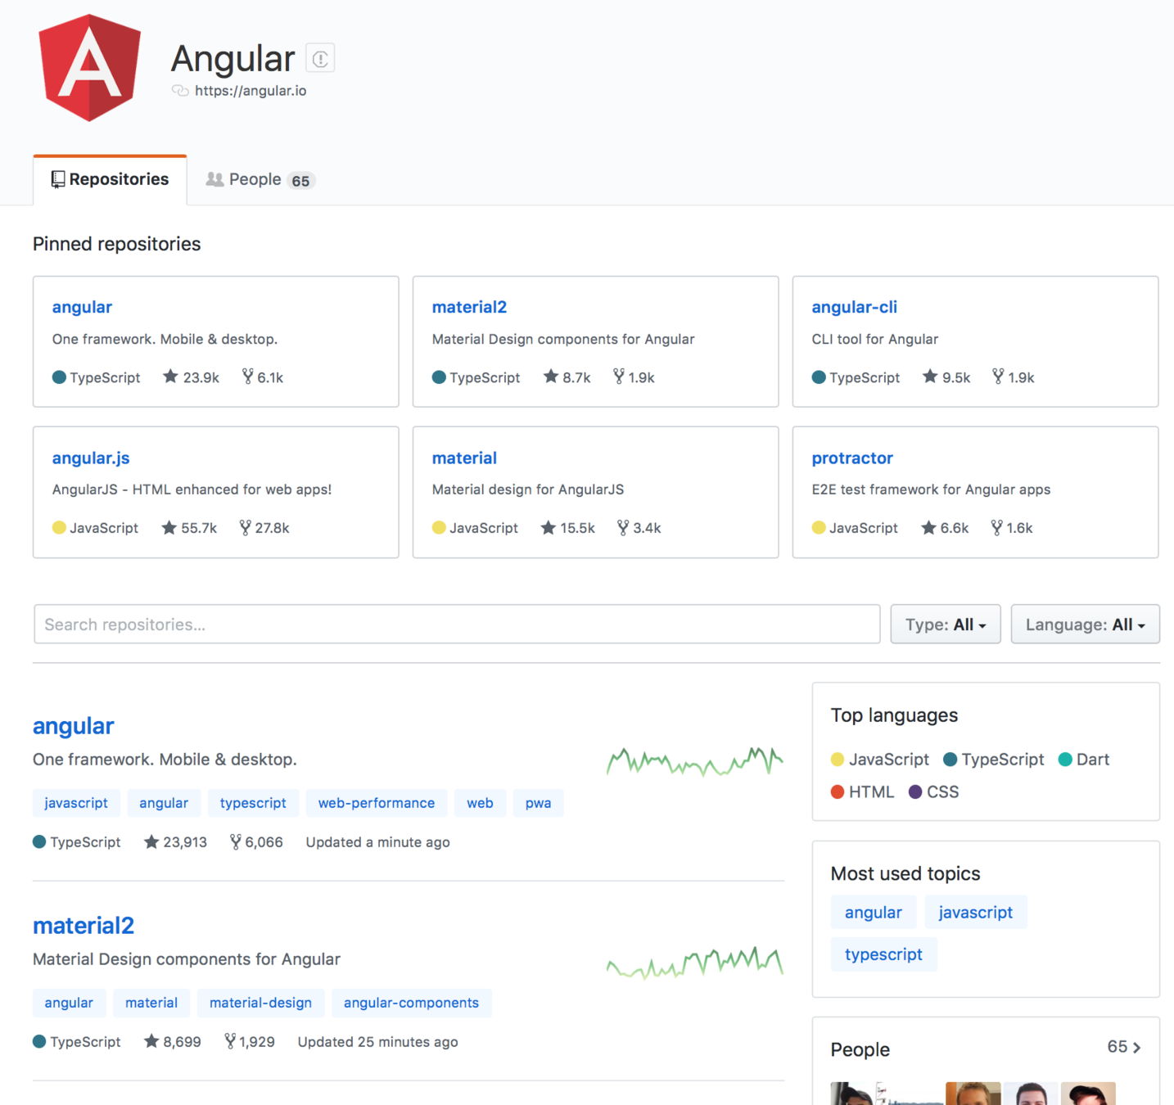Image resolution: width=1174 pixels, height=1105 pixels.
Task: Click forks 1.9k on pinned material2 card
Action: [634, 377]
